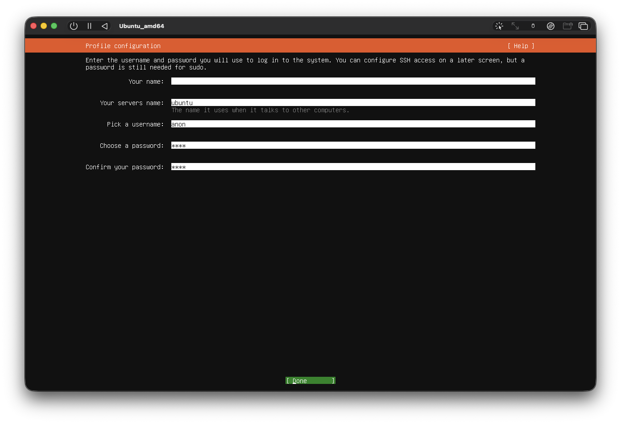Open the CD/DVD drive image icon
The image size is (621, 424).
tap(551, 26)
